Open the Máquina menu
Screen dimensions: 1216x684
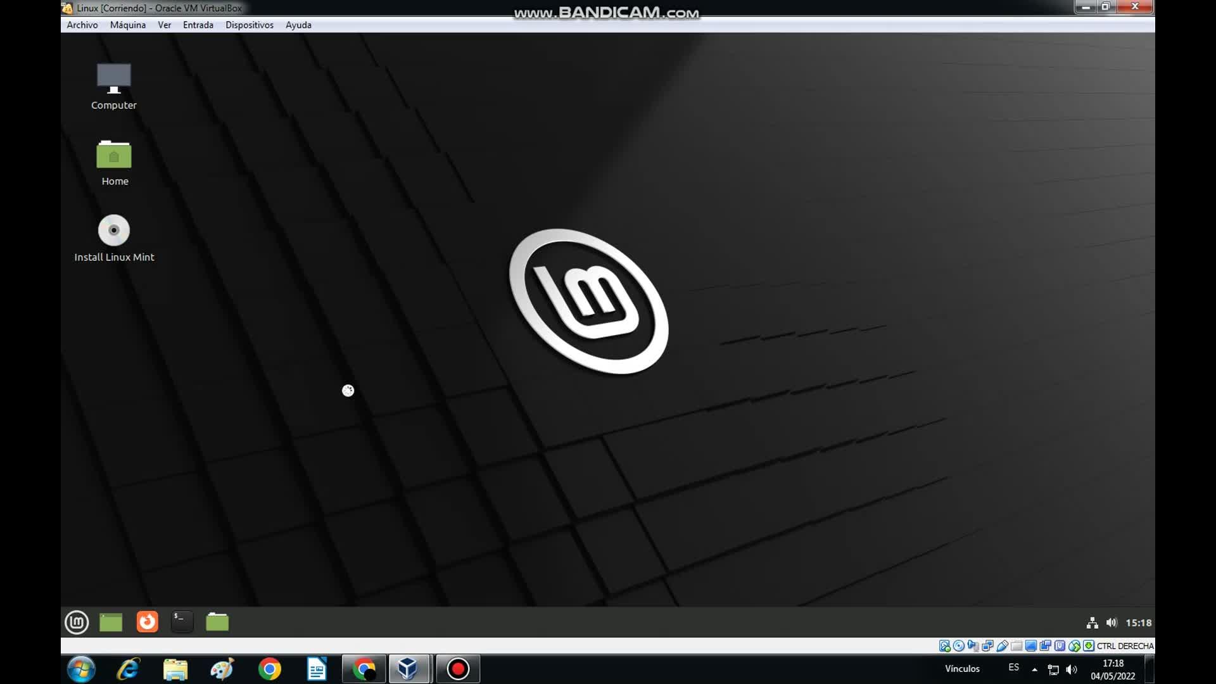[128, 25]
